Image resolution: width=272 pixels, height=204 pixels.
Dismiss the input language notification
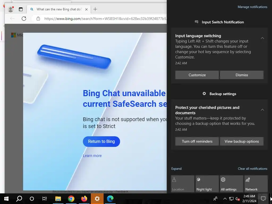pyautogui.click(x=242, y=75)
